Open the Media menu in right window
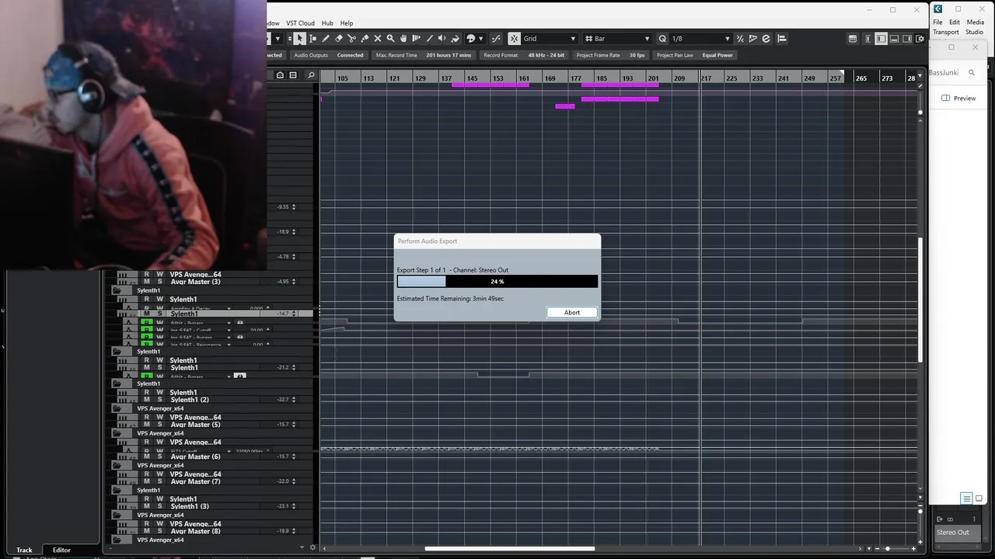This screenshot has width=995, height=559. tap(976, 22)
